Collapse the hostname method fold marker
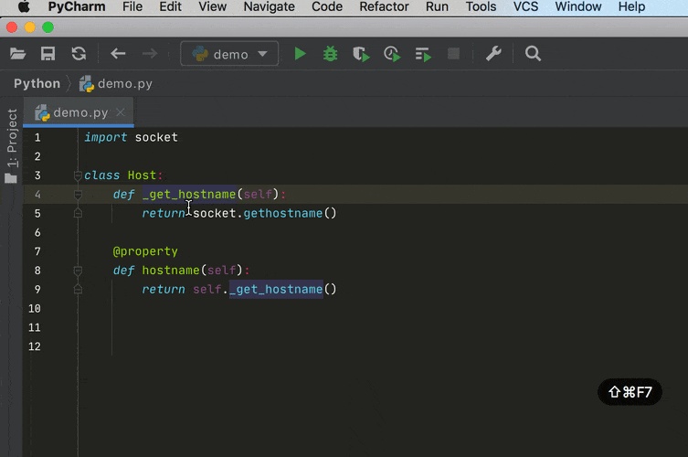This screenshot has height=457, width=688. (x=78, y=271)
